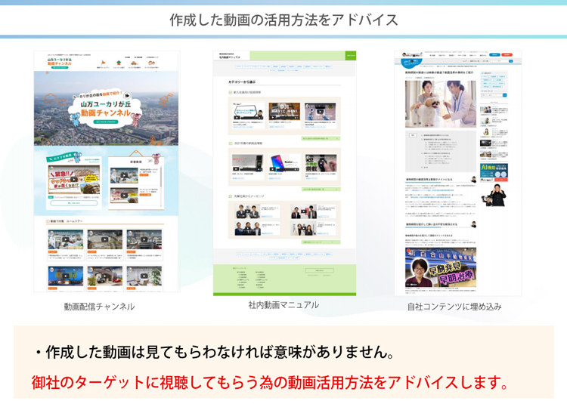Click the blue search icon in article site header
The width and height of the screenshot is (567, 404).
tap(510, 61)
